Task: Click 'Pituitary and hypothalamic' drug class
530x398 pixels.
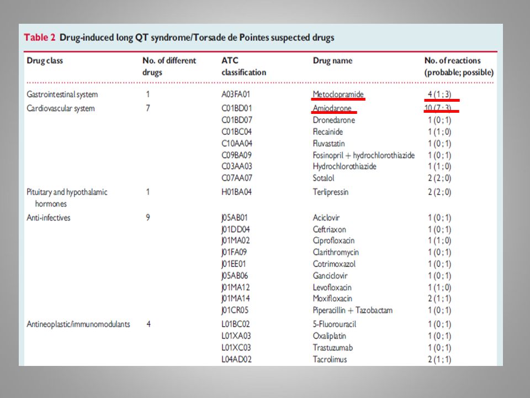Action: tap(67, 192)
